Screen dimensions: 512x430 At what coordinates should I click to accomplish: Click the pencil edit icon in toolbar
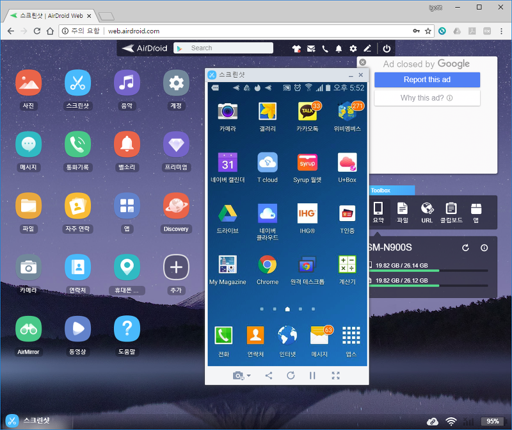point(367,49)
